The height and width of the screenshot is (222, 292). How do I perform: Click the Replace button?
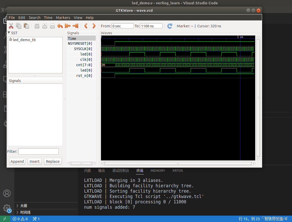coord(53,161)
